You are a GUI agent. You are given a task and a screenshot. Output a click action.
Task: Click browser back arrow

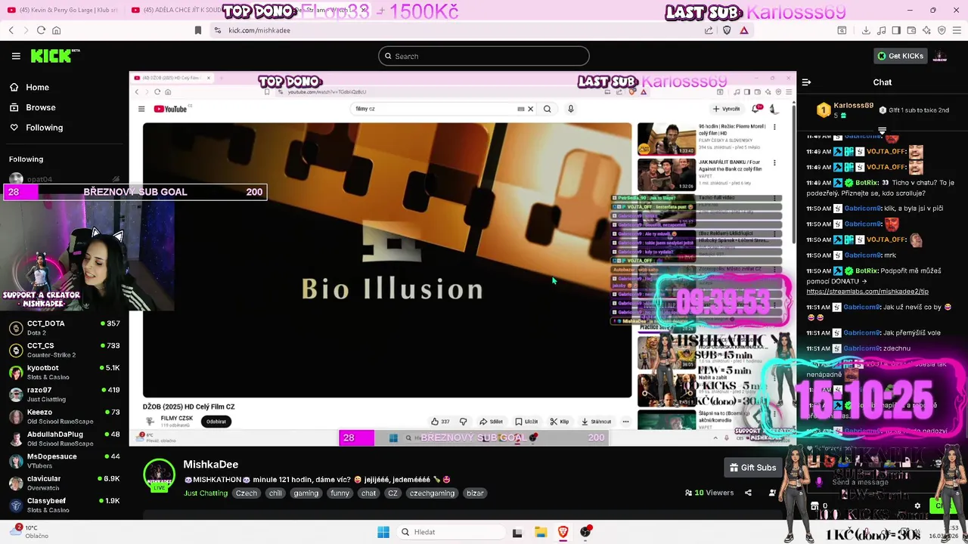[11, 30]
